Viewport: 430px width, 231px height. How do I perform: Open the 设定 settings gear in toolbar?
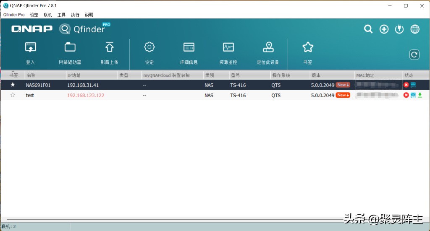(149, 47)
